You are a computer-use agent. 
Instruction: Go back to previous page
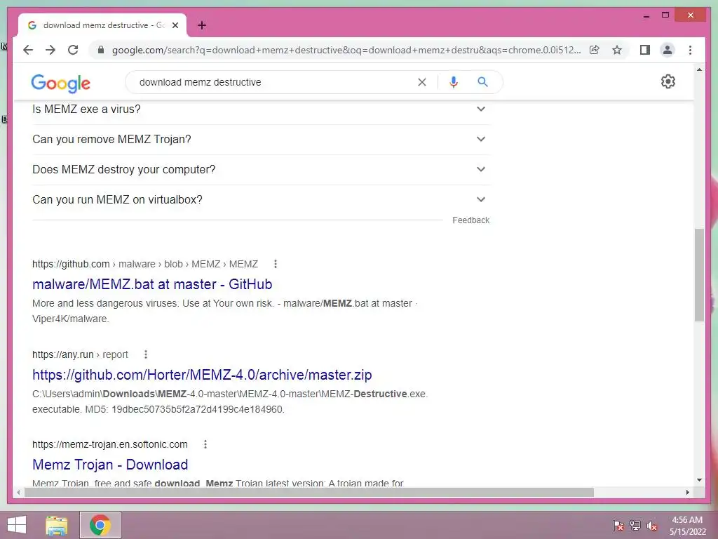(x=28, y=50)
